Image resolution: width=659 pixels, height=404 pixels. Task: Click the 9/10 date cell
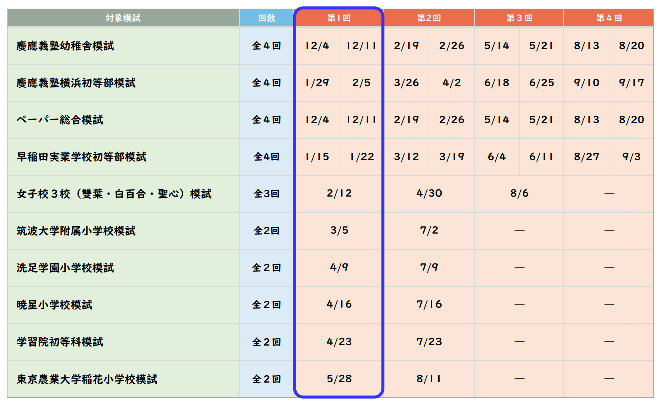click(586, 83)
